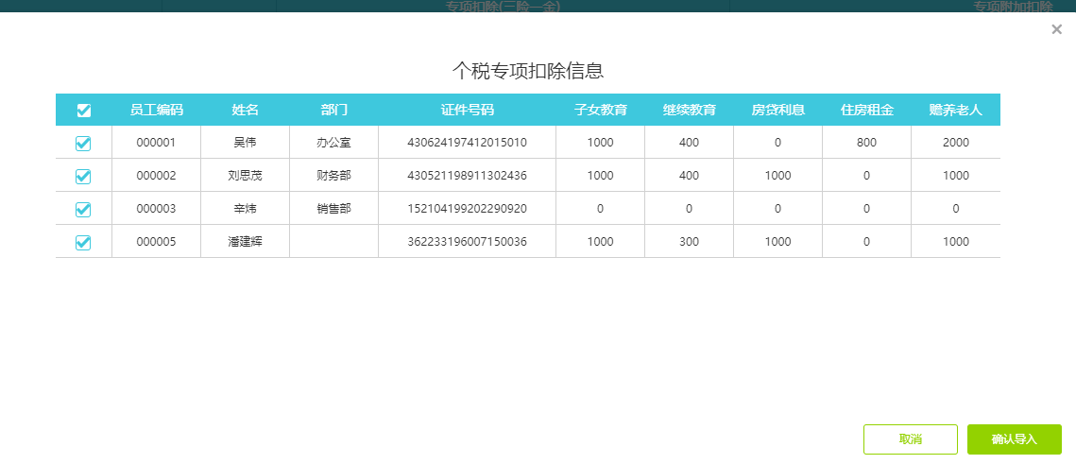Image resolution: width=1076 pixels, height=464 pixels.
Task: Select employee code 000005 cell
Action: coord(157,242)
